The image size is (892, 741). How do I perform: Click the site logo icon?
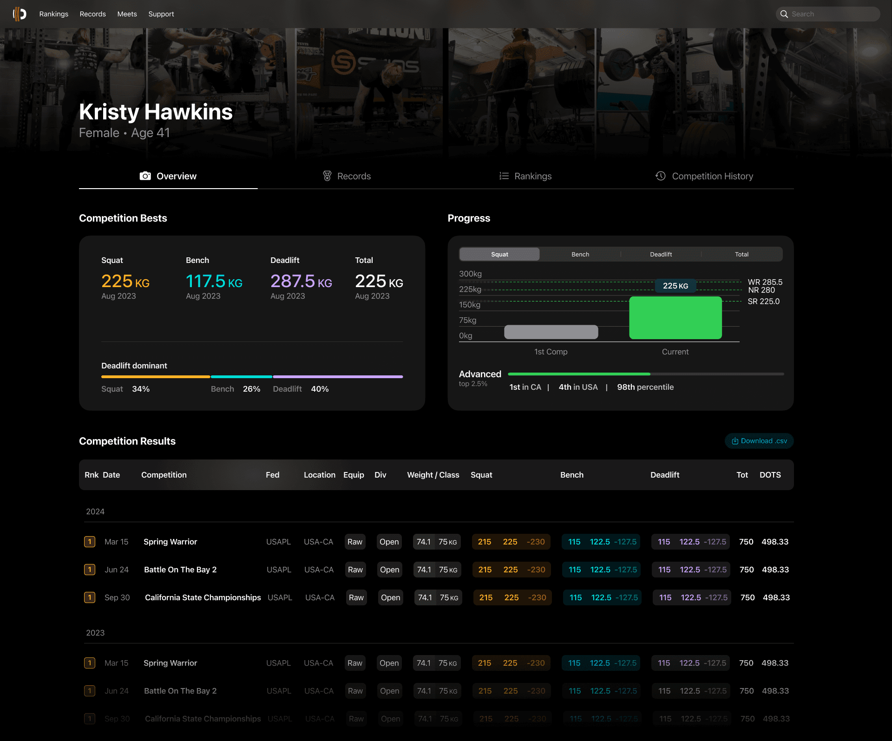click(x=20, y=14)
